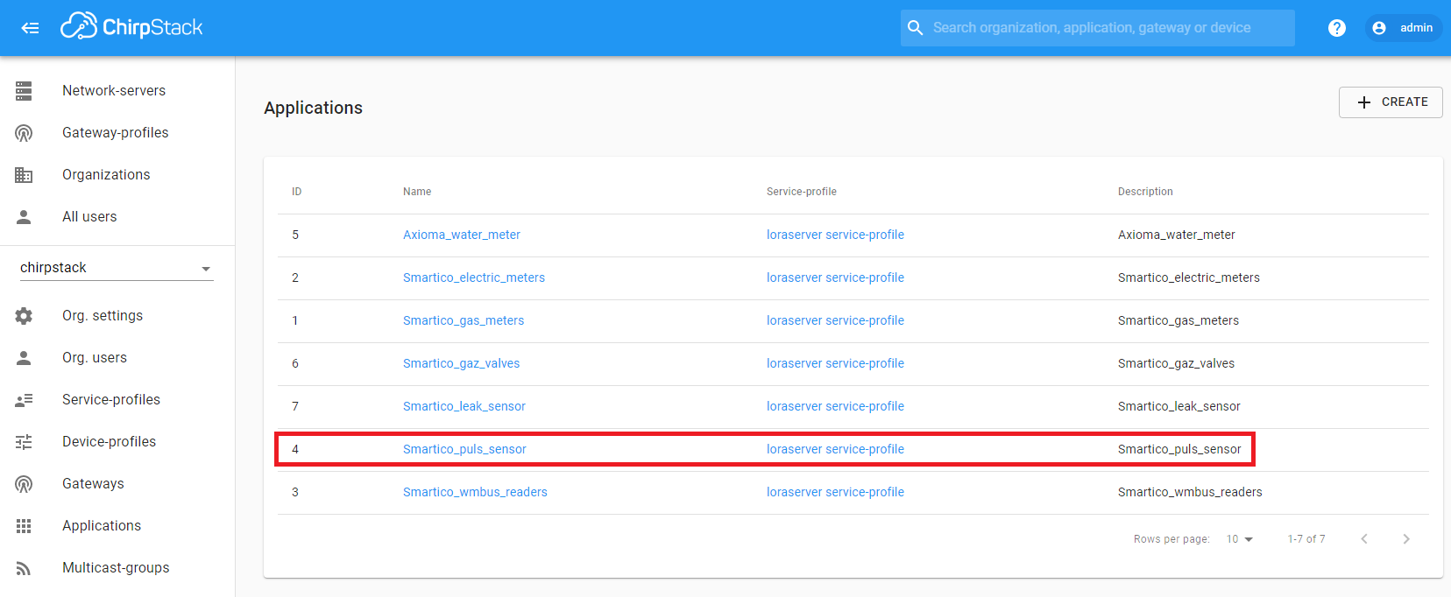Screen dimensions: 1451x597
Task: Open rows per page dropdown
Action: 1239,539
